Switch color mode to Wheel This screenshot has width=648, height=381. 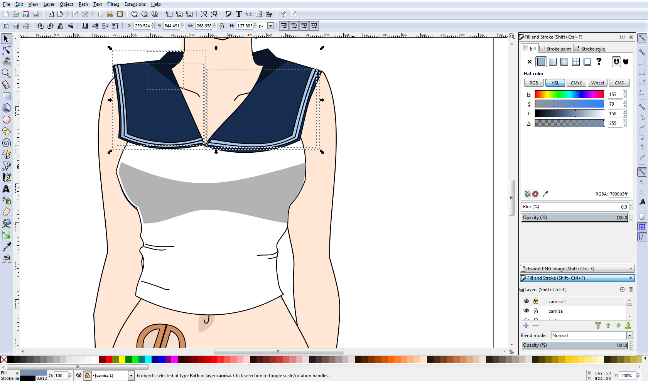[x=598, y=83]
